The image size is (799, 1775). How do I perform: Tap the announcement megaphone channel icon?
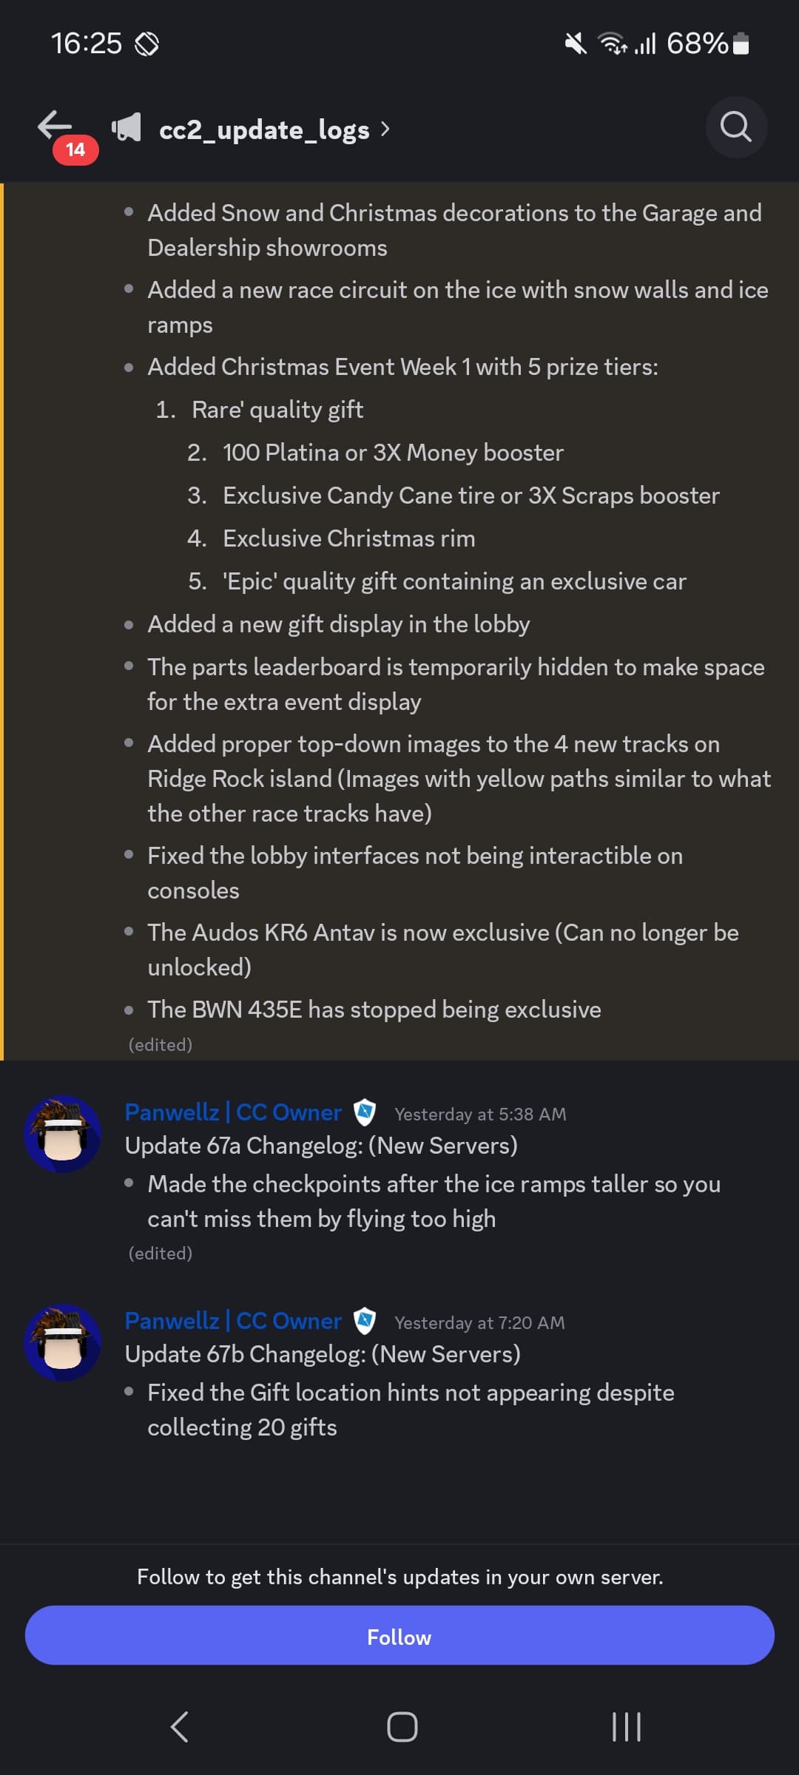click(x=127, y=128)
